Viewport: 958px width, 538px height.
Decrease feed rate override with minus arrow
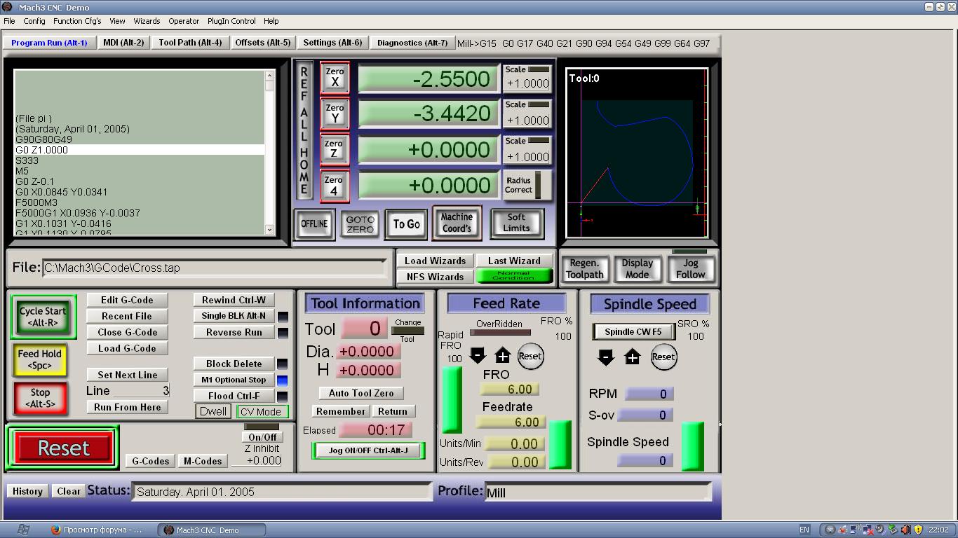coord(478,356)
